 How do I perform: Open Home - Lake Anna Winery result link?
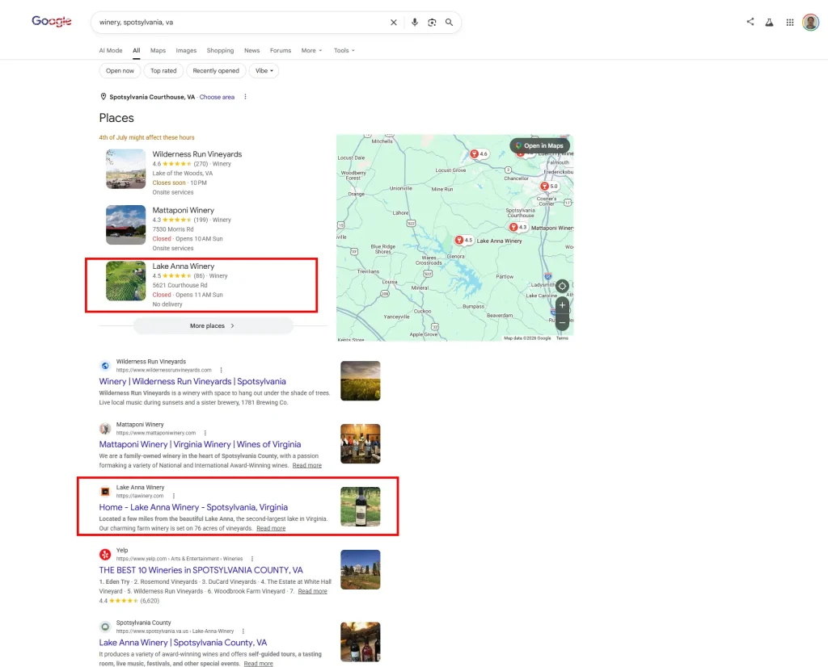(x=193, y=506)
